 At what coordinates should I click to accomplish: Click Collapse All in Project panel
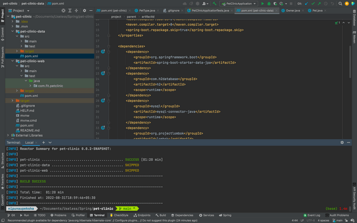[x=76, y=11]
